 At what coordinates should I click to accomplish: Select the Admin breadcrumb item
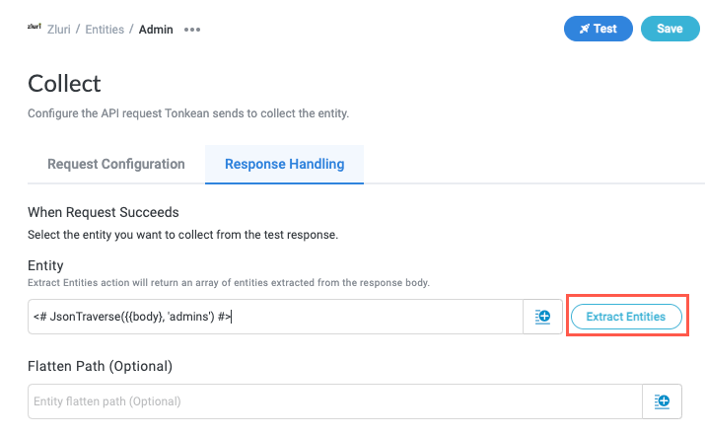(x=156, y=30)
